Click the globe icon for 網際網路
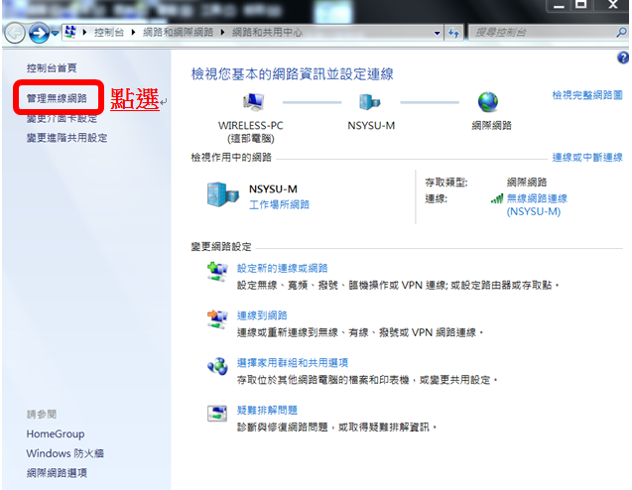632x490 pixels. 487,102
